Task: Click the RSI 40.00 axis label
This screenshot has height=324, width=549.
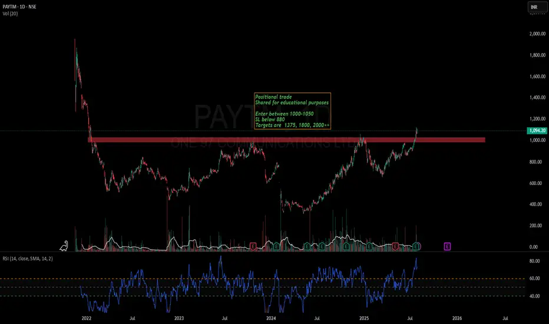Action: click(534, 296)
